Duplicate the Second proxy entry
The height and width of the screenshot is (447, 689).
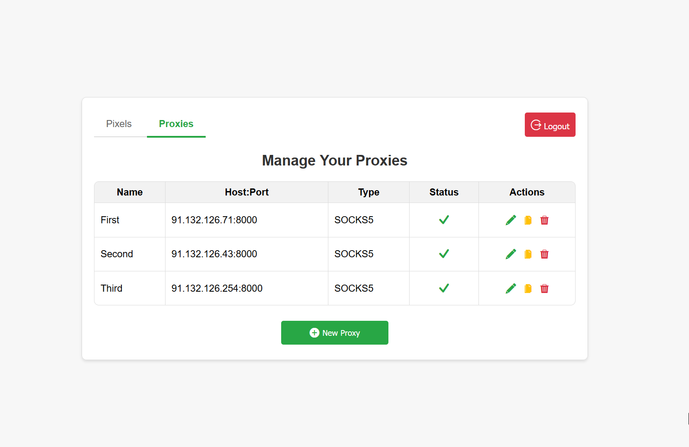tap(528, 254)
